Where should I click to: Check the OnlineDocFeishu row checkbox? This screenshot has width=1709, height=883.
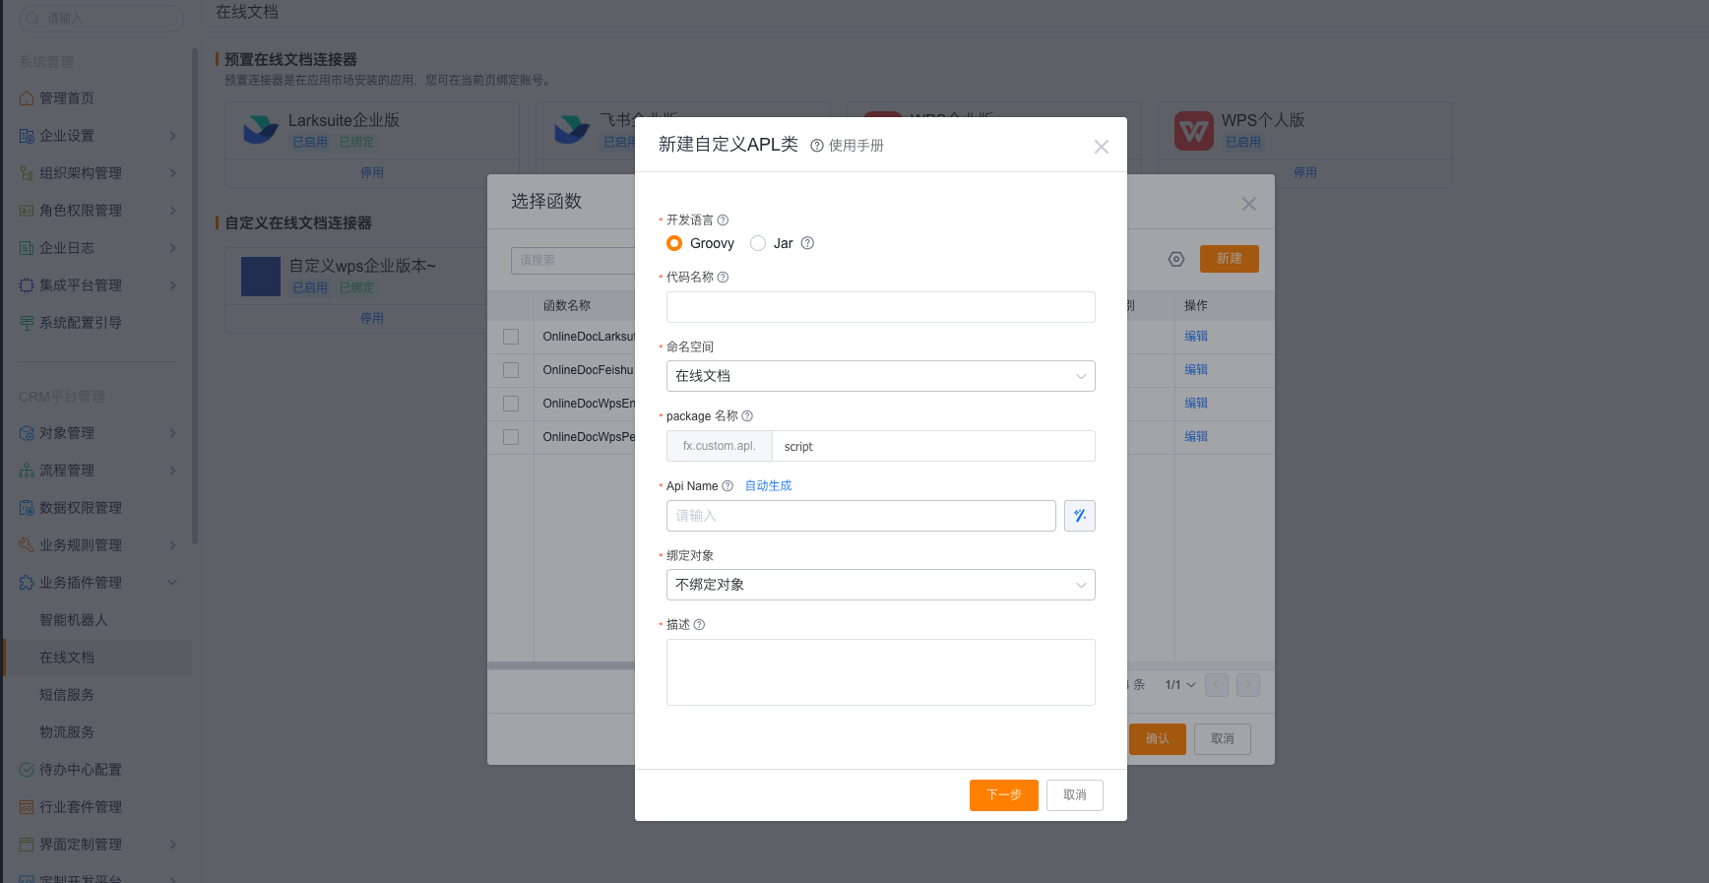click(511, 370)
